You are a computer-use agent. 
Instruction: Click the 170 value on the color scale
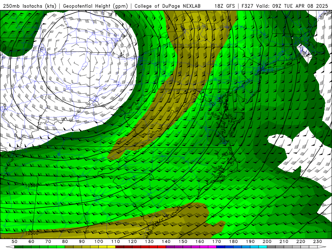click(217, 242)
